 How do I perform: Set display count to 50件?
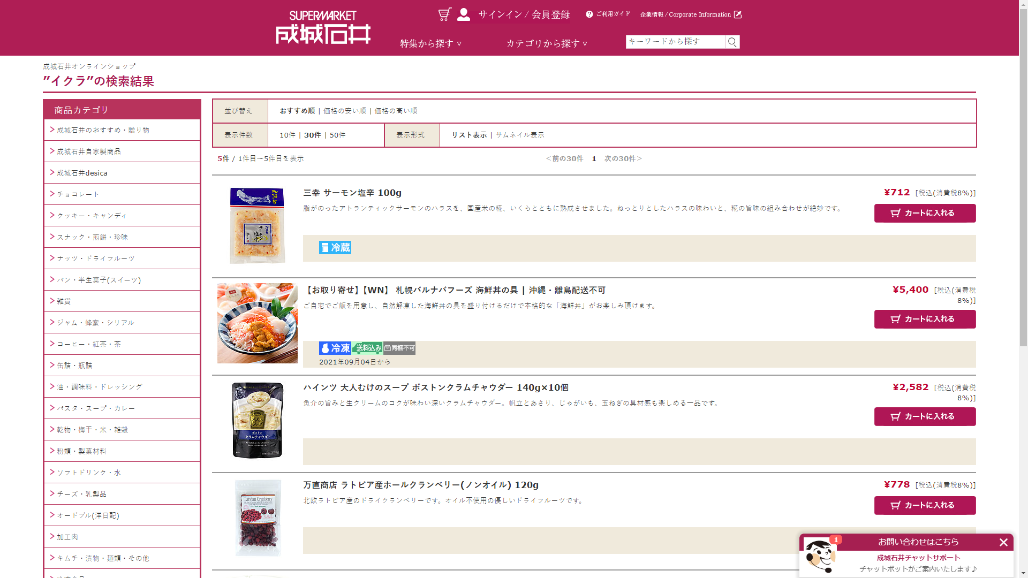click(x=337, y=135)
